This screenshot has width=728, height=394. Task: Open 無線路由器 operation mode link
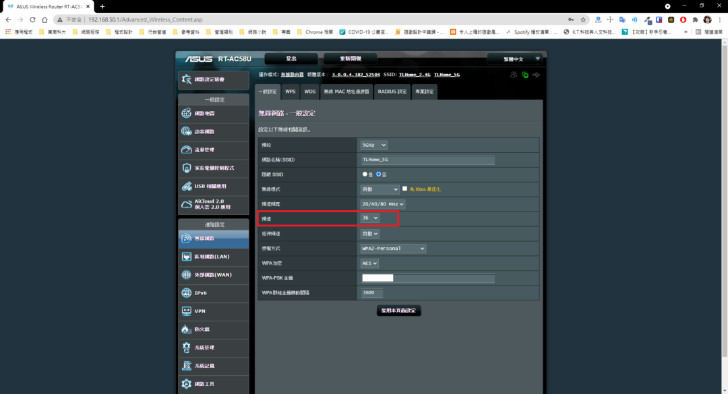[292, 75]
